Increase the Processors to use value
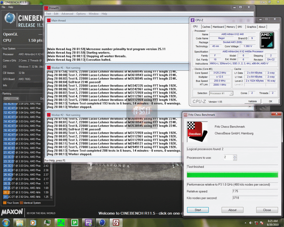The image size is (284, 227). pos(235,156)
